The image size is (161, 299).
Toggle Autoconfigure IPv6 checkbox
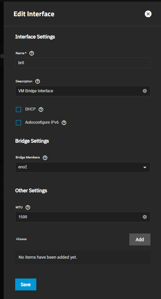(18, 123)
